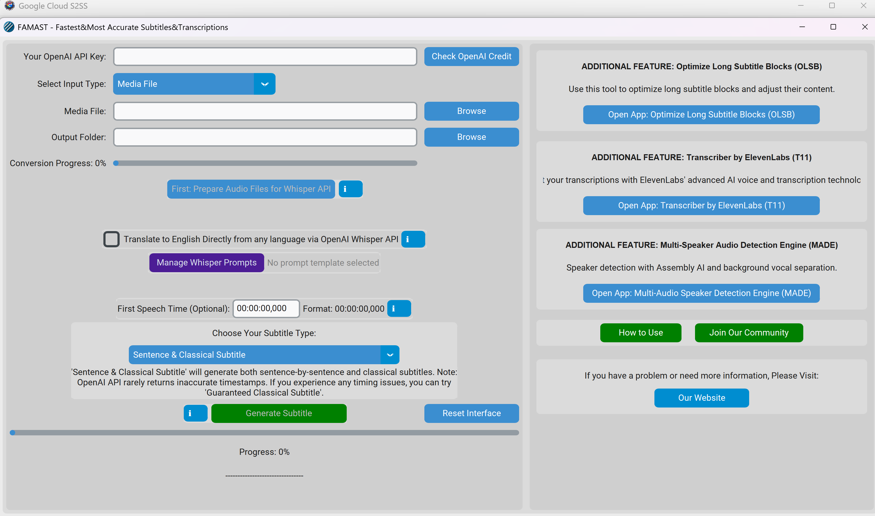Screen dimensions: 875x516
Task: Click info icon left of Generate Subtitle
Action: point(195,413)
